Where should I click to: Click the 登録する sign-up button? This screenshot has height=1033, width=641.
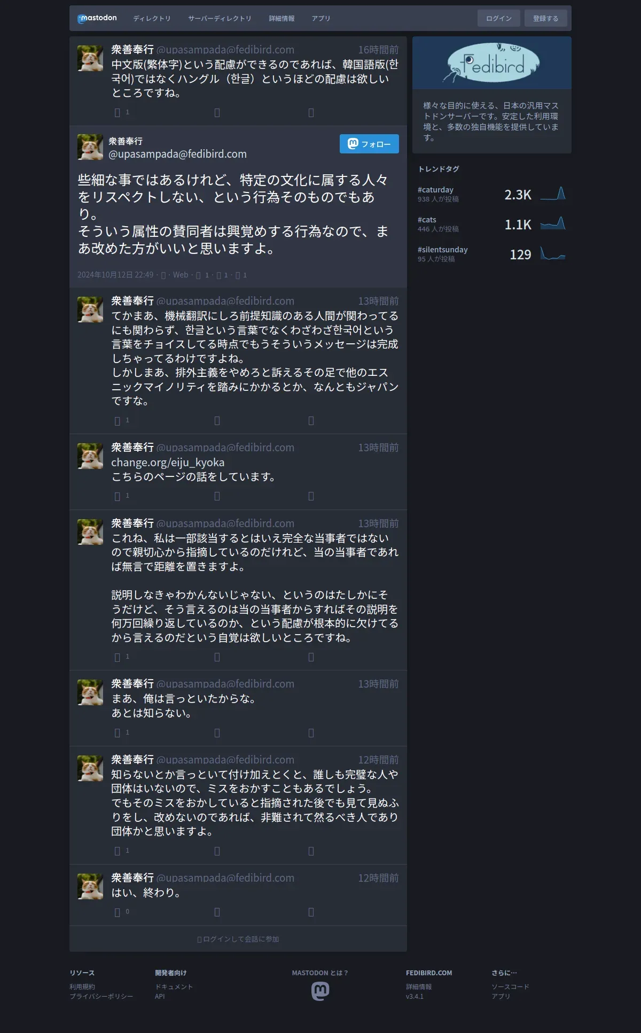(545, 18)
